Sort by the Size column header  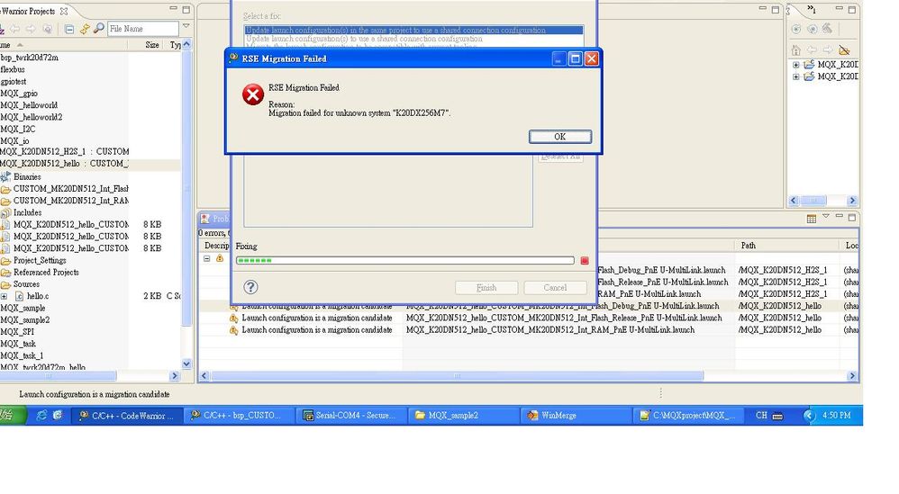coord(152,45)
